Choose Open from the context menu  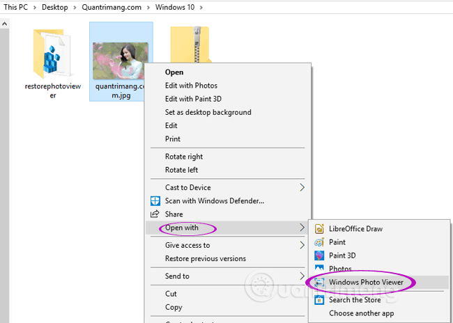tap(228, 72)
